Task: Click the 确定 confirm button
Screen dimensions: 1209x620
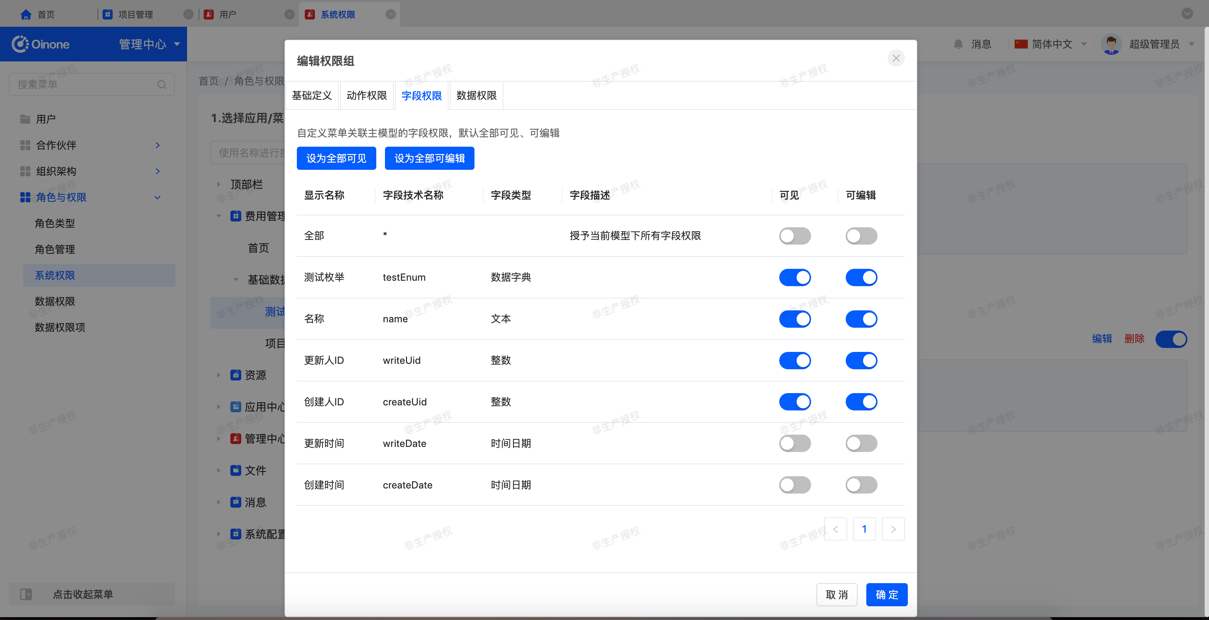Action: tap(886, 595)
